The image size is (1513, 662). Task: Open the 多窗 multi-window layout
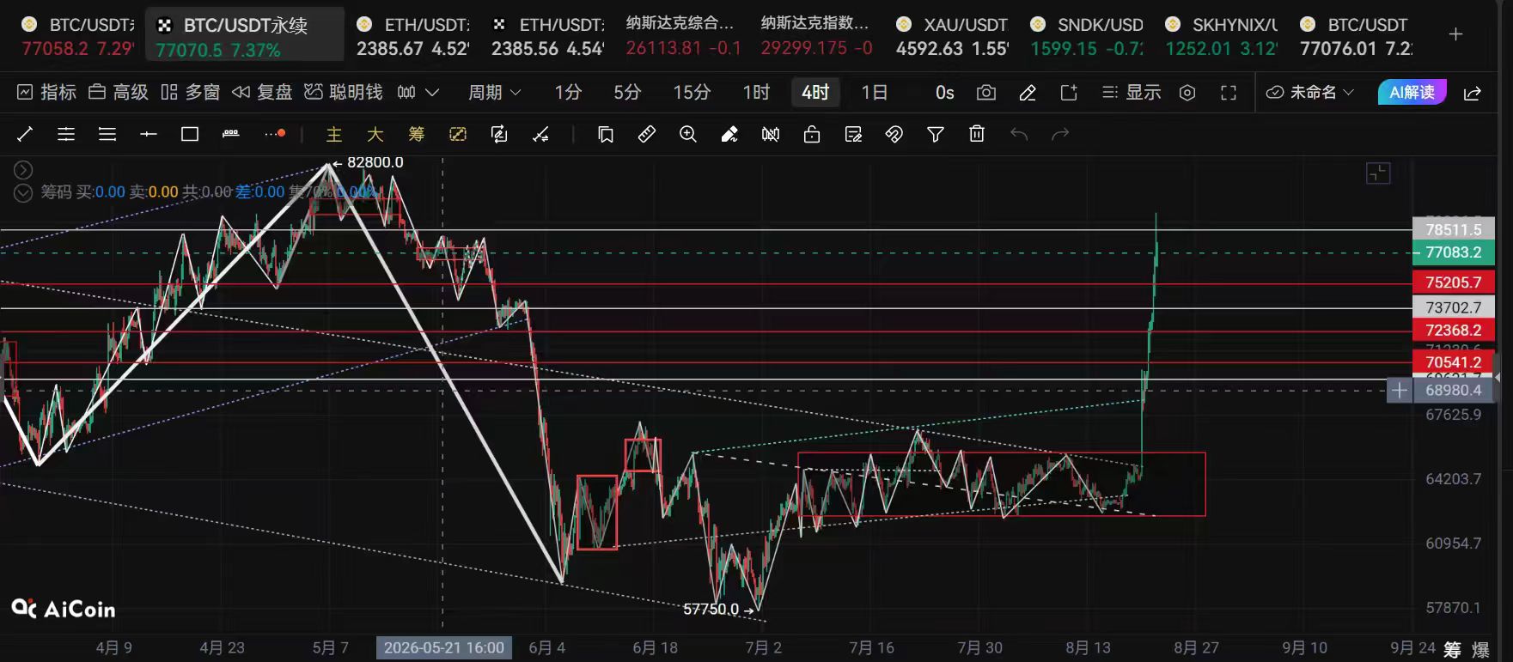pyautogui.click(x=191, y=92)
